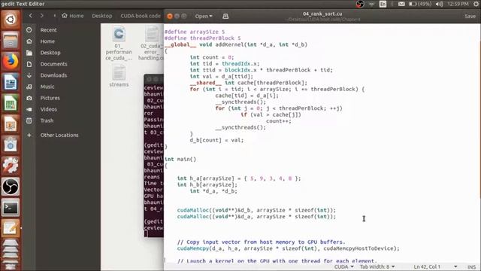Open LibreOffice Impress from dock
This screenshot has width=481, height=271.
10,123
